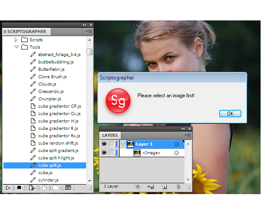Select cube.js script

click(x=45, y=173)
